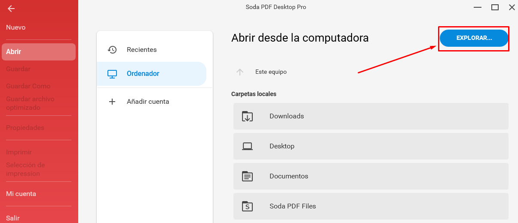Click the EXPLORAR... button

(474, 38)
